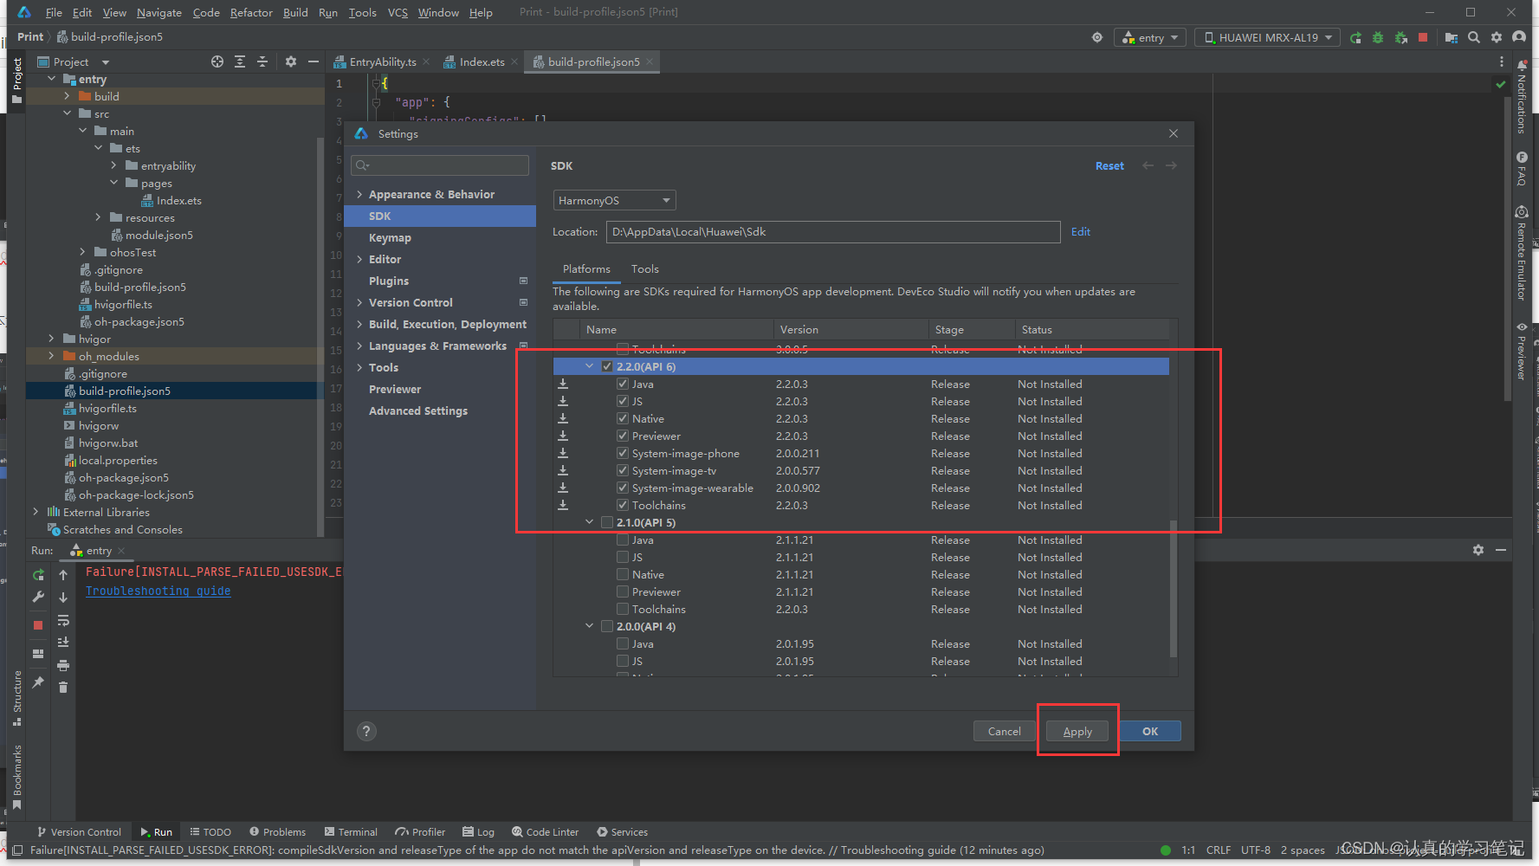Switch to the Index.ets editor tab

click(482, 61)
